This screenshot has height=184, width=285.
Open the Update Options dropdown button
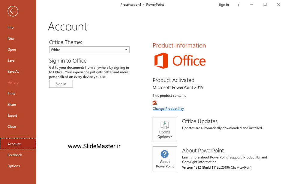pyautogui.click(x=165, y=130)
